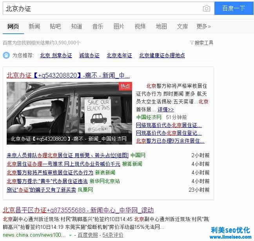The width and height of the screenshot is (254, 241).
Task: Open the 视频 tab
Action: point(140,26)
